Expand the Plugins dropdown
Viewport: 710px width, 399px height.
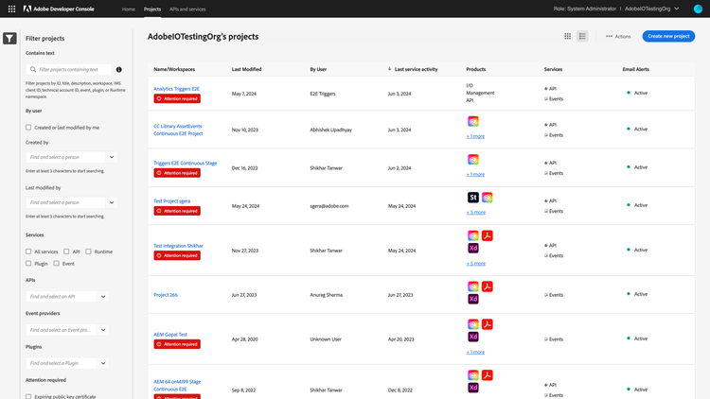(x=103, y=363)
